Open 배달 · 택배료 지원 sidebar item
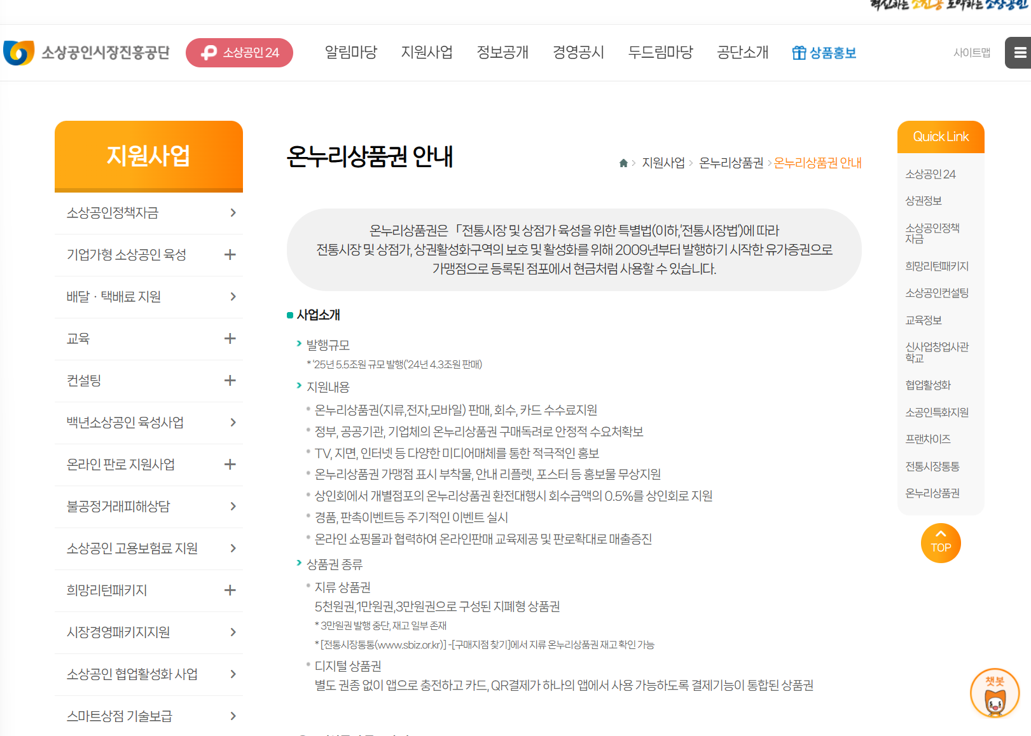This screenshot has width=1031, height=736. (x=149, y=297)
